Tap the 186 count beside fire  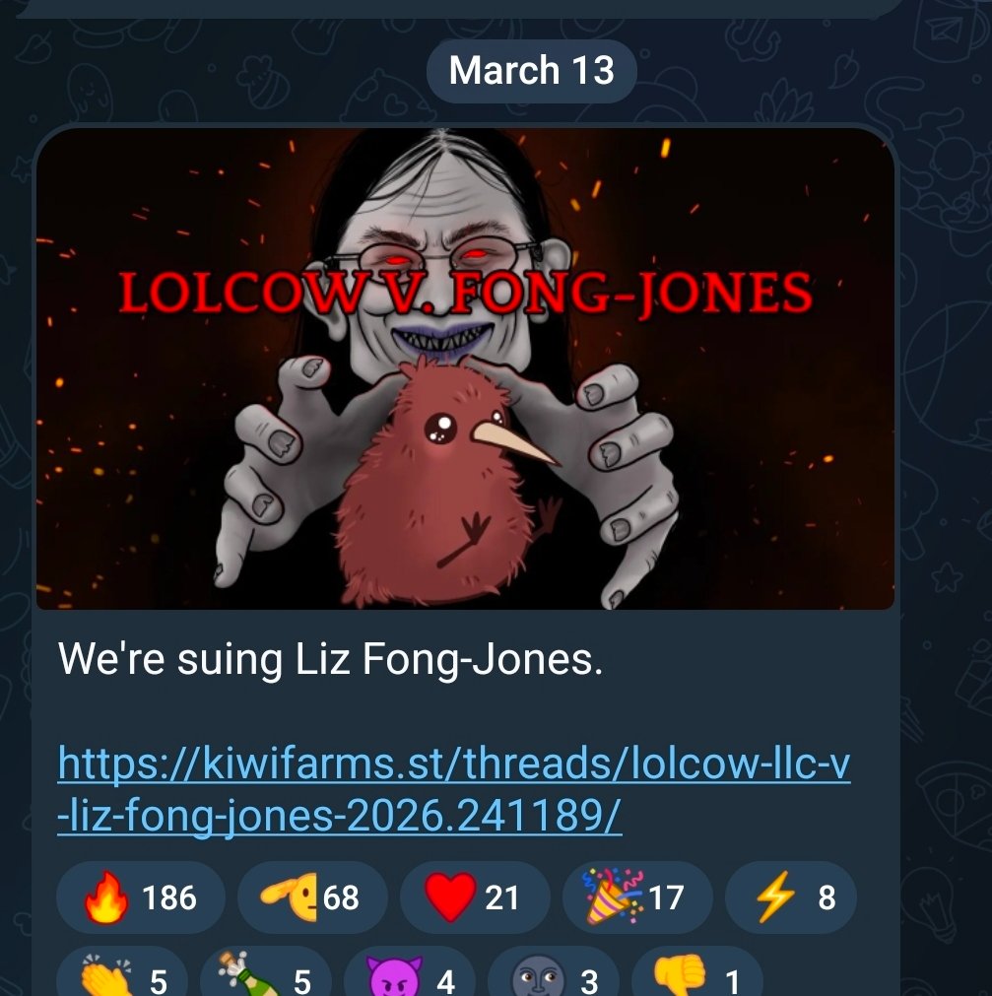point(168,897)
